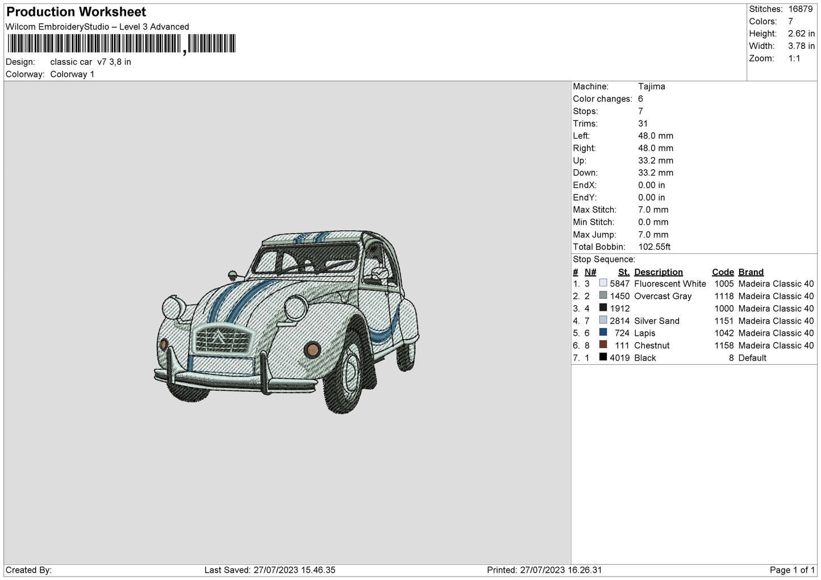The width and height of the screenshot is (821, 580).
Task: Click the 'Stop Sequence:' heading
Action: tap(604, 260)
